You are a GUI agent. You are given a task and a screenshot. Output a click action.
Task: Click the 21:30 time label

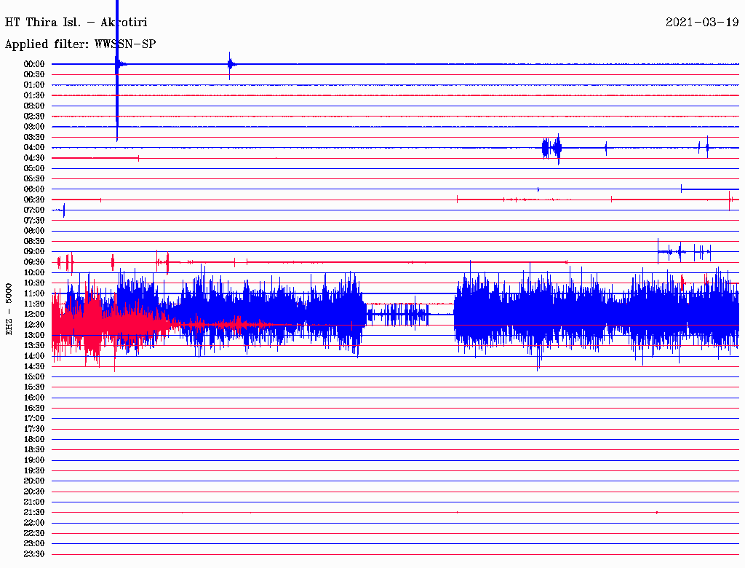(x=34, y=513)
